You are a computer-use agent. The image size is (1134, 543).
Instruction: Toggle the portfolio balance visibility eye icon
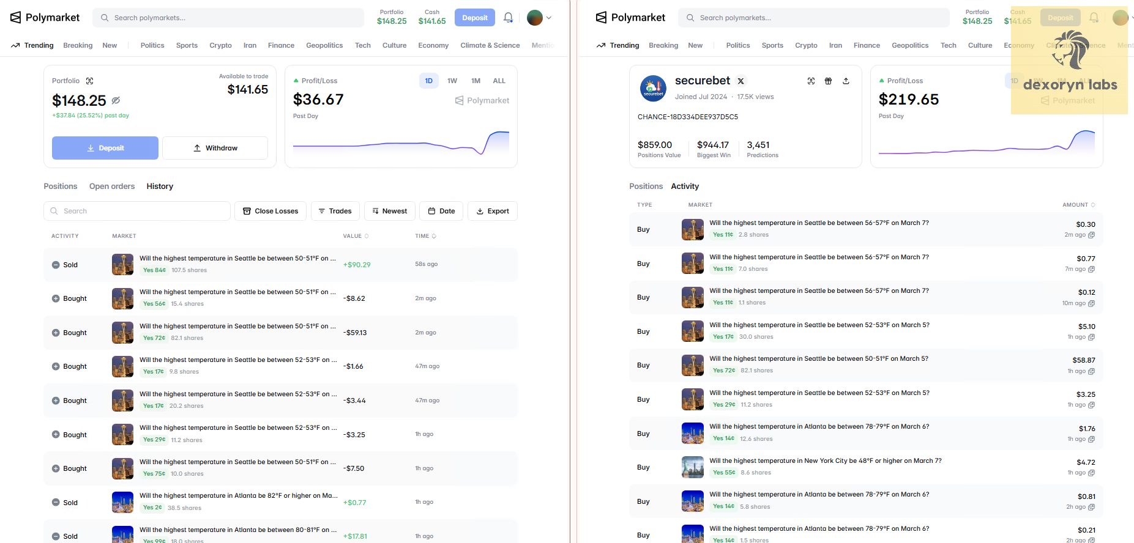coord(116,100)
